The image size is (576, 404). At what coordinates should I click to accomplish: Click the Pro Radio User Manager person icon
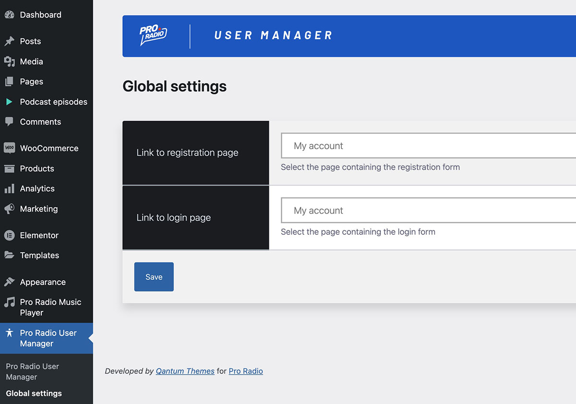pos(9,333)
